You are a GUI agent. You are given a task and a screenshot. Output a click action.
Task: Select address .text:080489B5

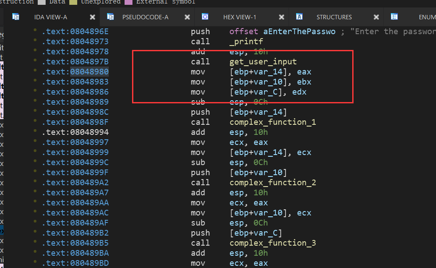(x=75, y=243)
